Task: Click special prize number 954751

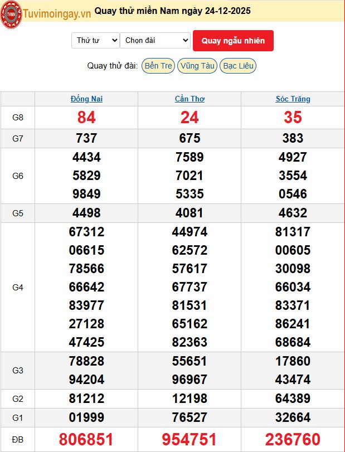Action: pos(189,439)
